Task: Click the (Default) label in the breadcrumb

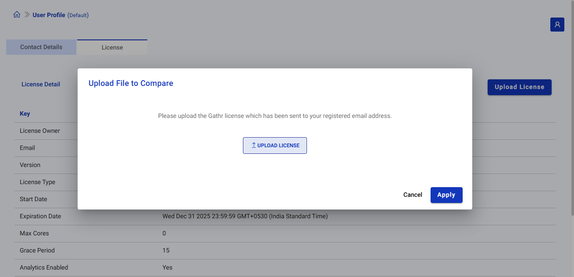Action: [x=78, y=14]
